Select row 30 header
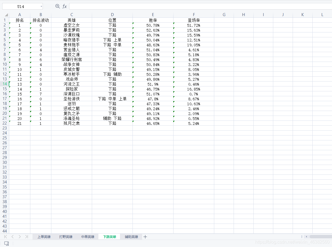 [x=5, y=162]
